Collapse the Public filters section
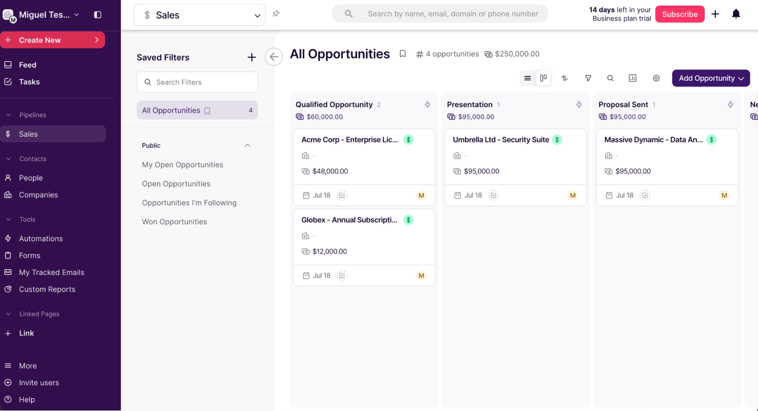Viewport: 758px width, 411px height. point(247,146)
